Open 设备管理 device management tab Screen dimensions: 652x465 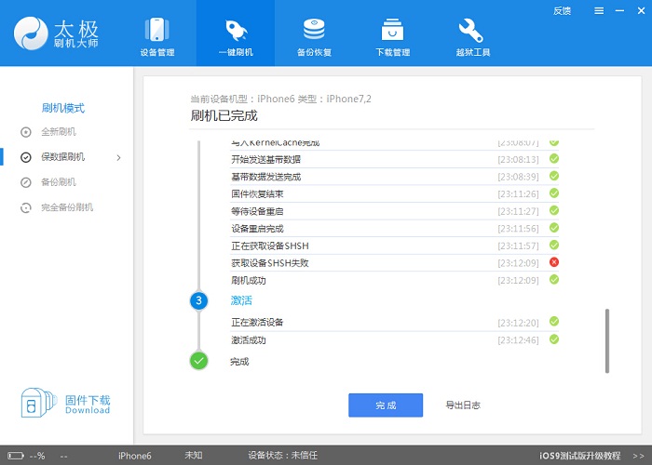point(157,36)
